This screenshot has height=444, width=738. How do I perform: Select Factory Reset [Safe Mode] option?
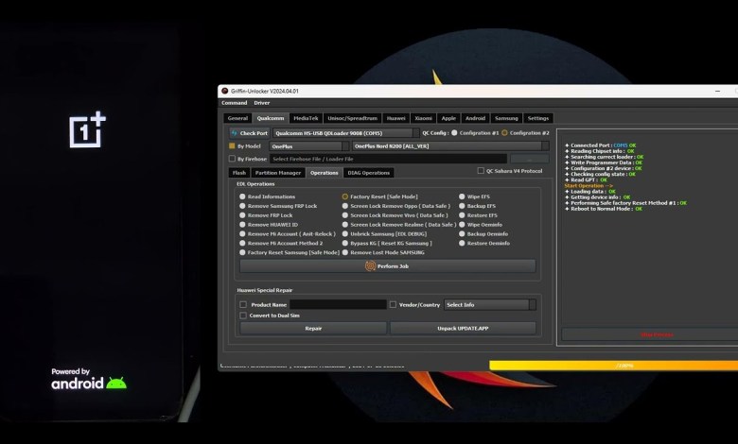click(x=345, y=196)
